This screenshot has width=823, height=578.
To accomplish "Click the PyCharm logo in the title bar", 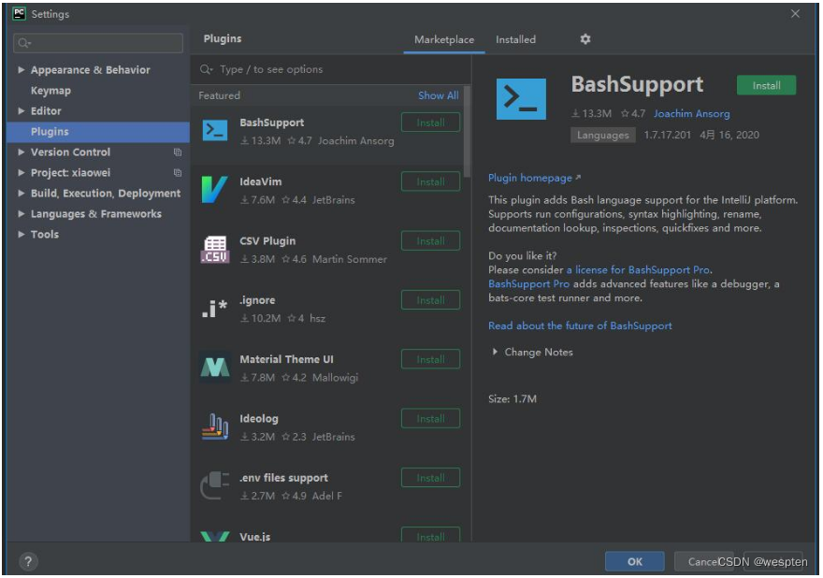I will click(19, 13).
